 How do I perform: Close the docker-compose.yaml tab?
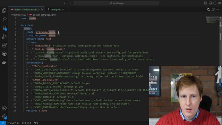coord(42,9)
